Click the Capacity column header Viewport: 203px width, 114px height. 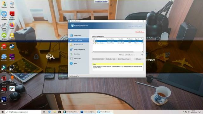click(137, 39)
